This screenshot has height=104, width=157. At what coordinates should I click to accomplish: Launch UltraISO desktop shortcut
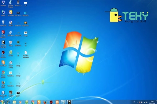11,23
